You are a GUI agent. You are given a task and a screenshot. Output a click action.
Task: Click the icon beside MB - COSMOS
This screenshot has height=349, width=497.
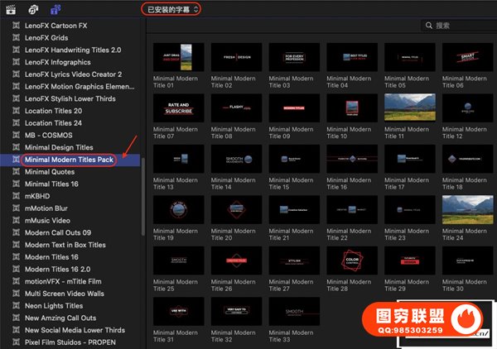(x=14, y=135)
